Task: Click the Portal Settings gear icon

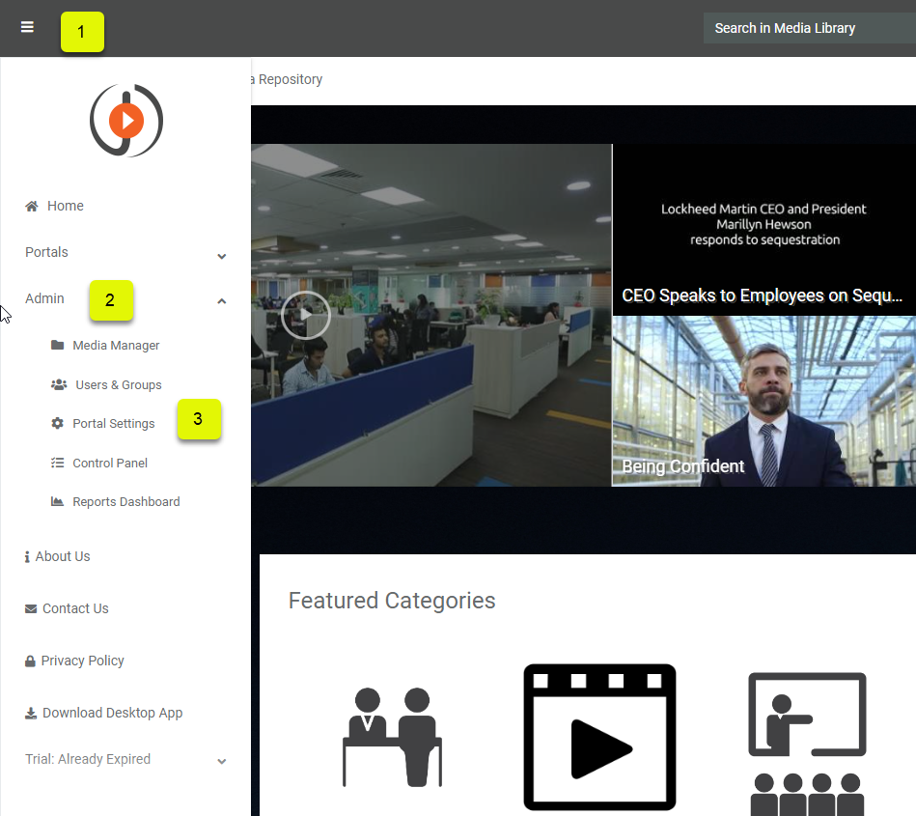Action: (57, 423)
